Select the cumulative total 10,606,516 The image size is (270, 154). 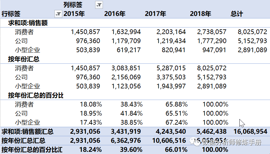coord(169,141)
